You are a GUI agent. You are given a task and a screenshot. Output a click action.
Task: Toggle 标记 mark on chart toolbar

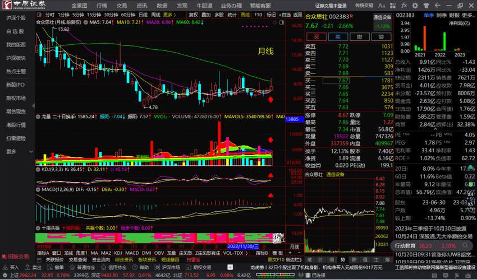271,15
